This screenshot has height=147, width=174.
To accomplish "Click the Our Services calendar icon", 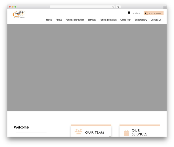I will tap(126, 133).
